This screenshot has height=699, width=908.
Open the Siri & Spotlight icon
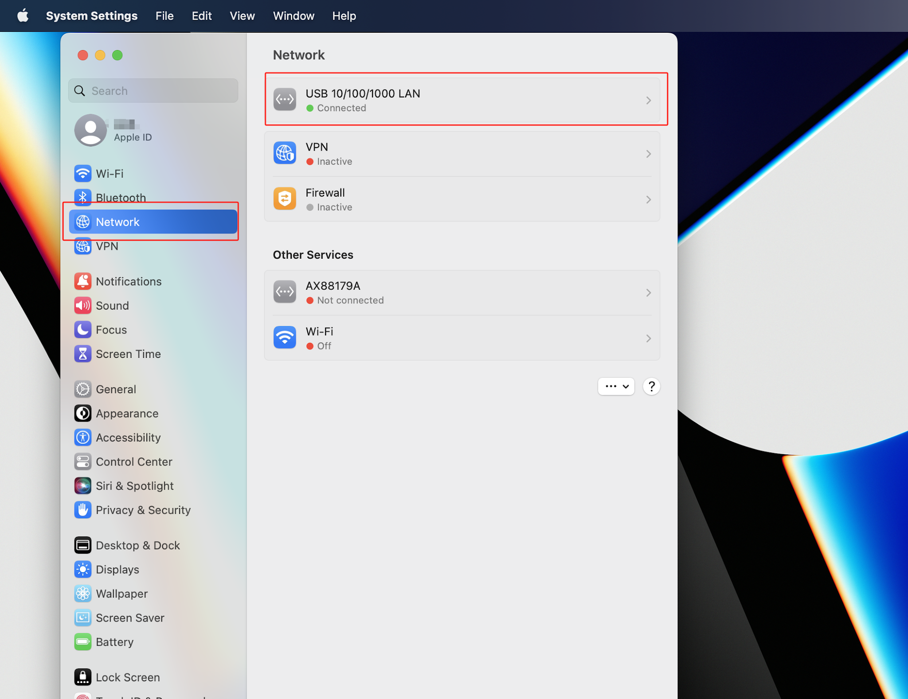tap(83, 486)
